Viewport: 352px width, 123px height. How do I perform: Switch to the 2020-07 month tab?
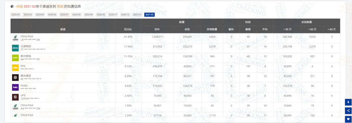point(64,15)
